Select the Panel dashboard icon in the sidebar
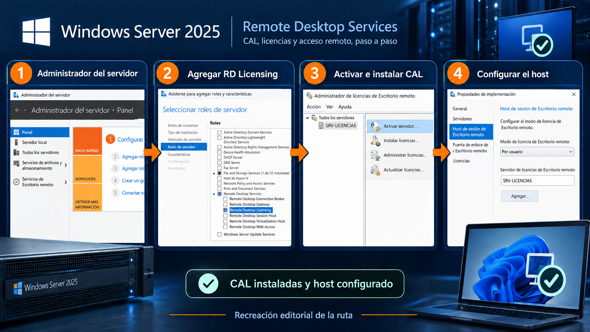This screenshot has height=332, width=590. tap(16, 132)
